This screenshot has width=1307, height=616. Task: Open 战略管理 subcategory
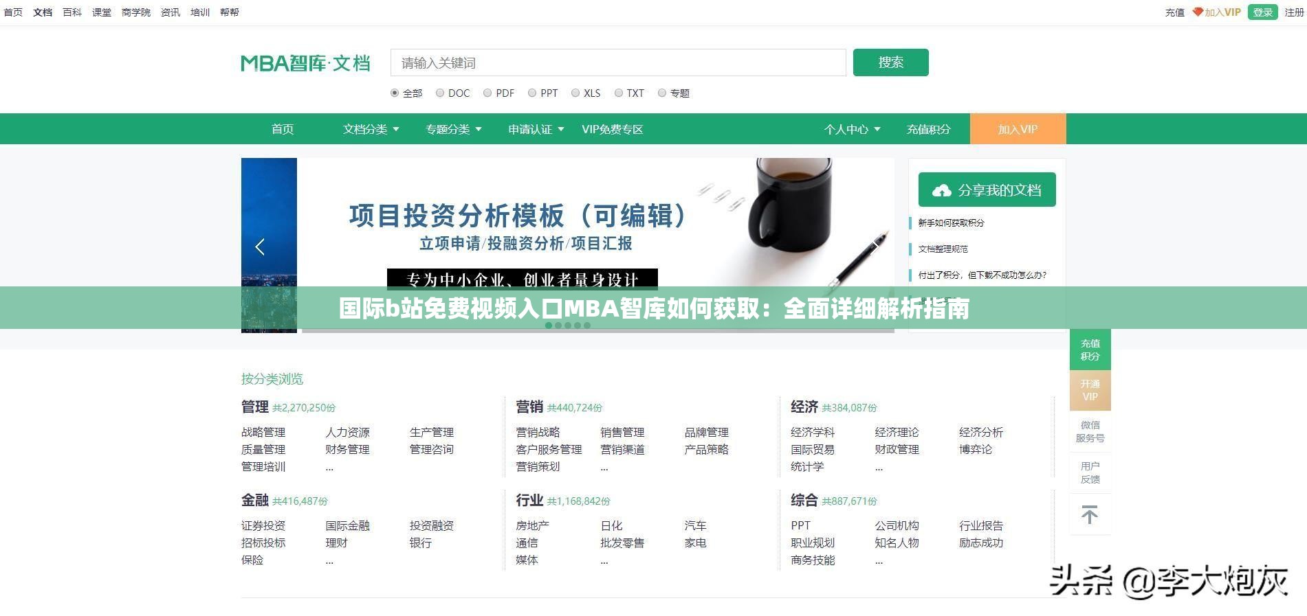[263, 432]
